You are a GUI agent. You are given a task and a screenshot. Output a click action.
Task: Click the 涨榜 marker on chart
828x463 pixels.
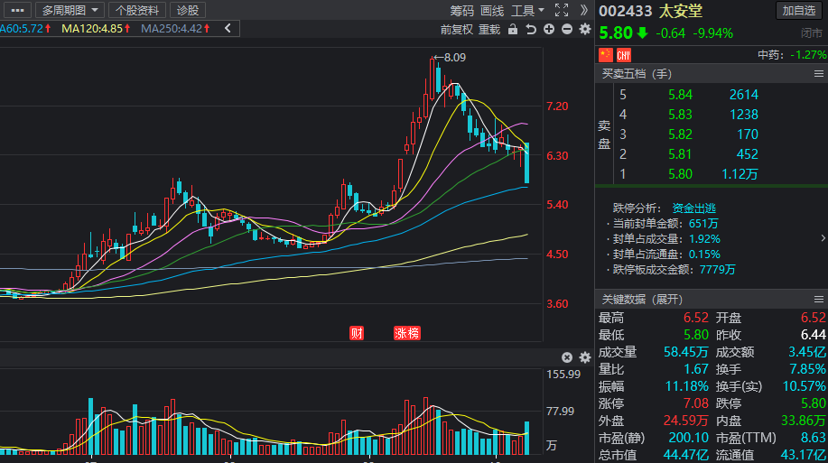[407, 333]
